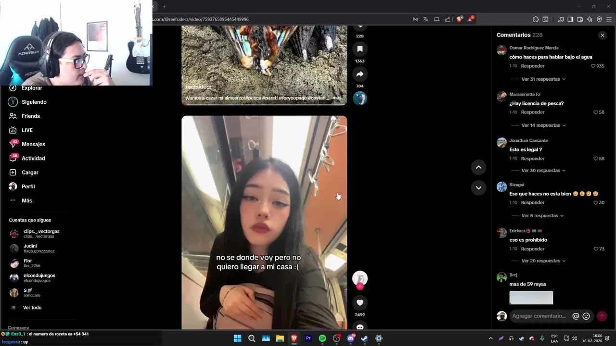
Task: Open Spotify from the taskbar
Action: [322, 338]
